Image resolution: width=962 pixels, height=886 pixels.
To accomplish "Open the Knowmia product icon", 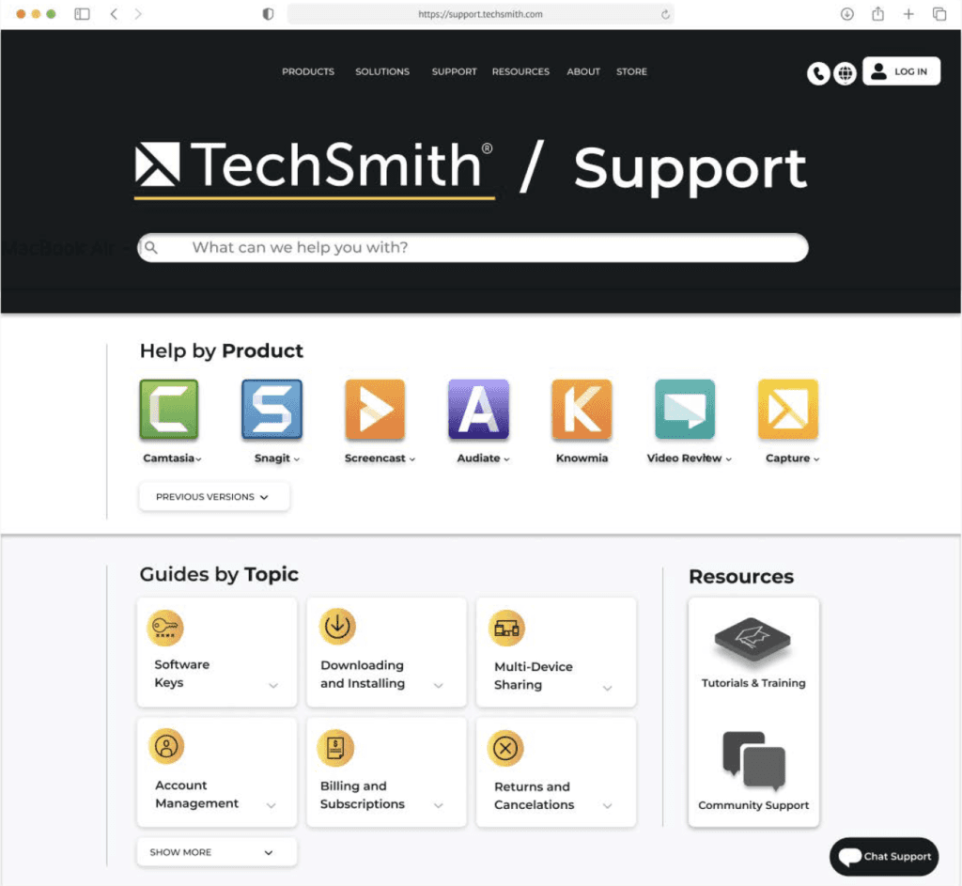I will click(x=582, y=409).
